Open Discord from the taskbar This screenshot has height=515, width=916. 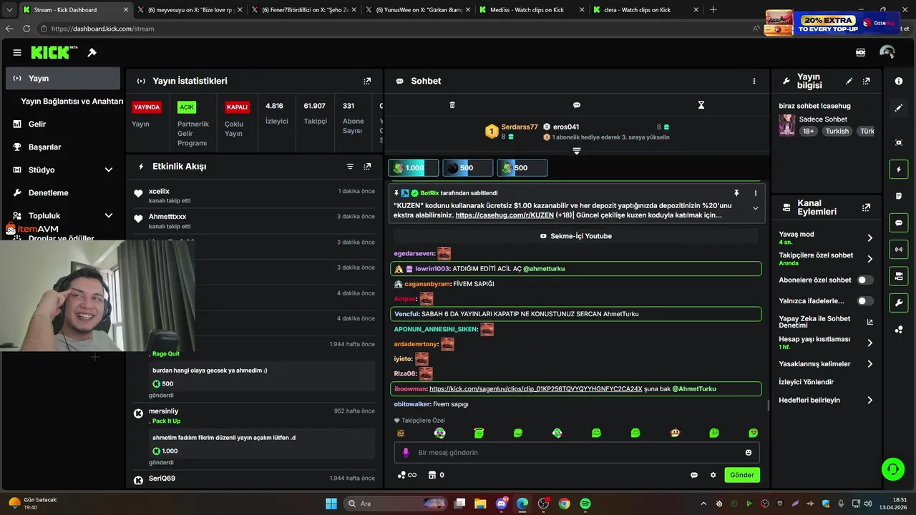click(502, 504)
